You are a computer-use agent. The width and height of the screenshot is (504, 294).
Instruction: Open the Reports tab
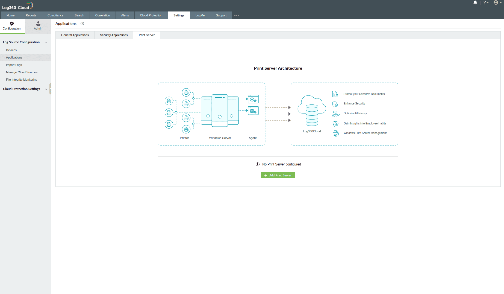click(x=31, y=15)
